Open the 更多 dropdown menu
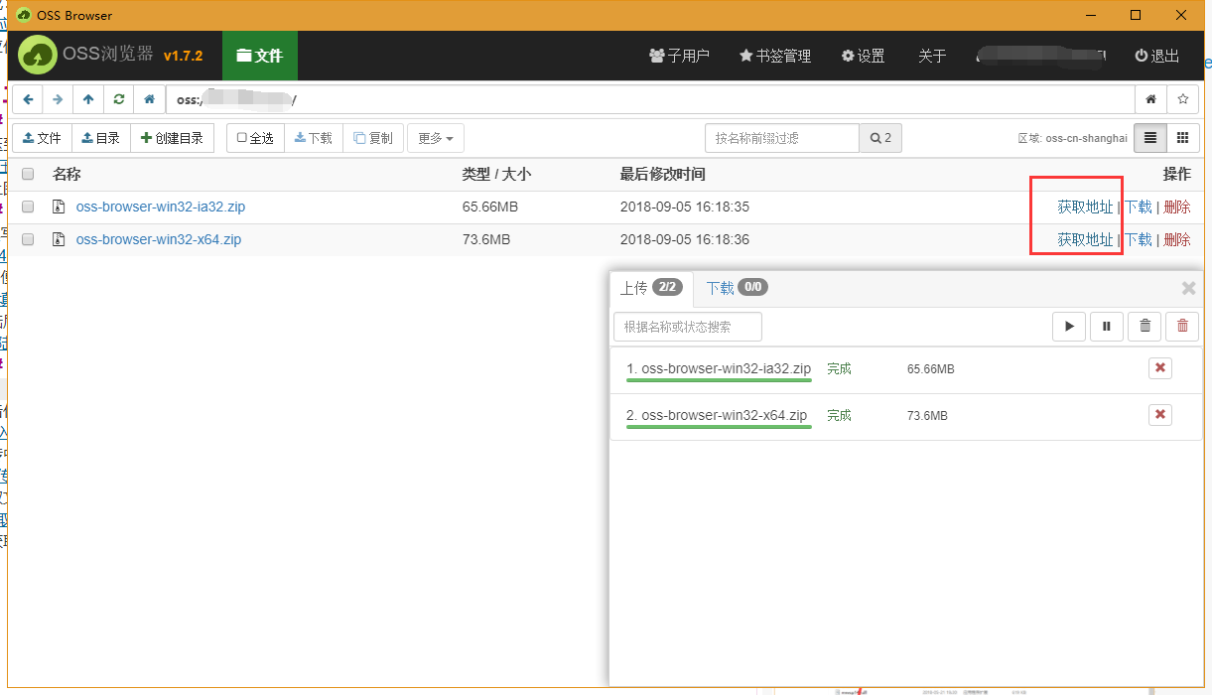This screenshot has width=1212, height=695. [436, 138]
